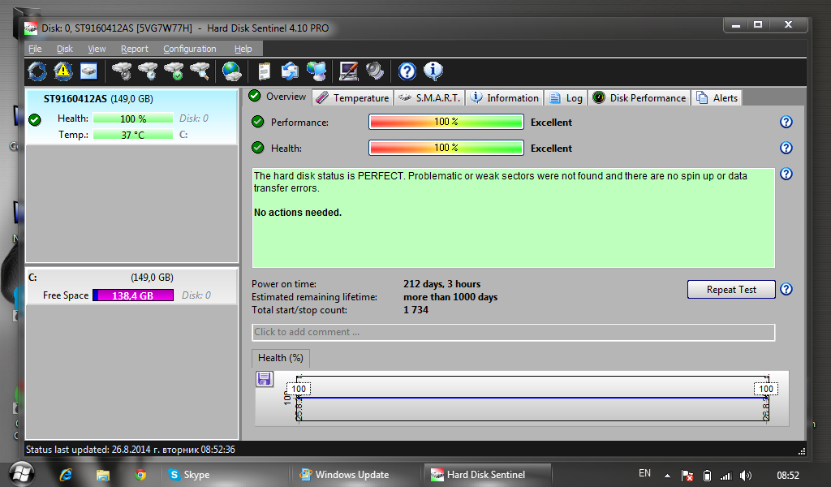Open the Configuration menu
Viewport: 831px width, 487px height.
190,49
